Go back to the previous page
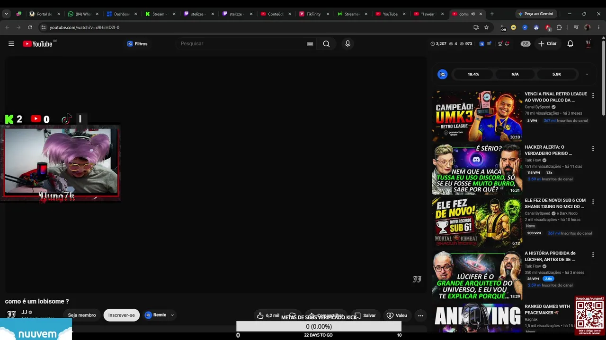The image size is (606, 340). pos(7,27)
